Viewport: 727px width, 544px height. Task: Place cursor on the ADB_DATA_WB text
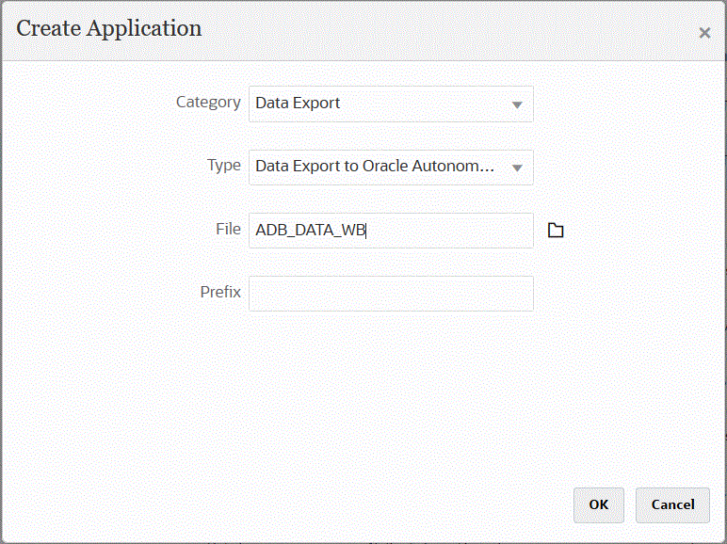coord(309,231)
